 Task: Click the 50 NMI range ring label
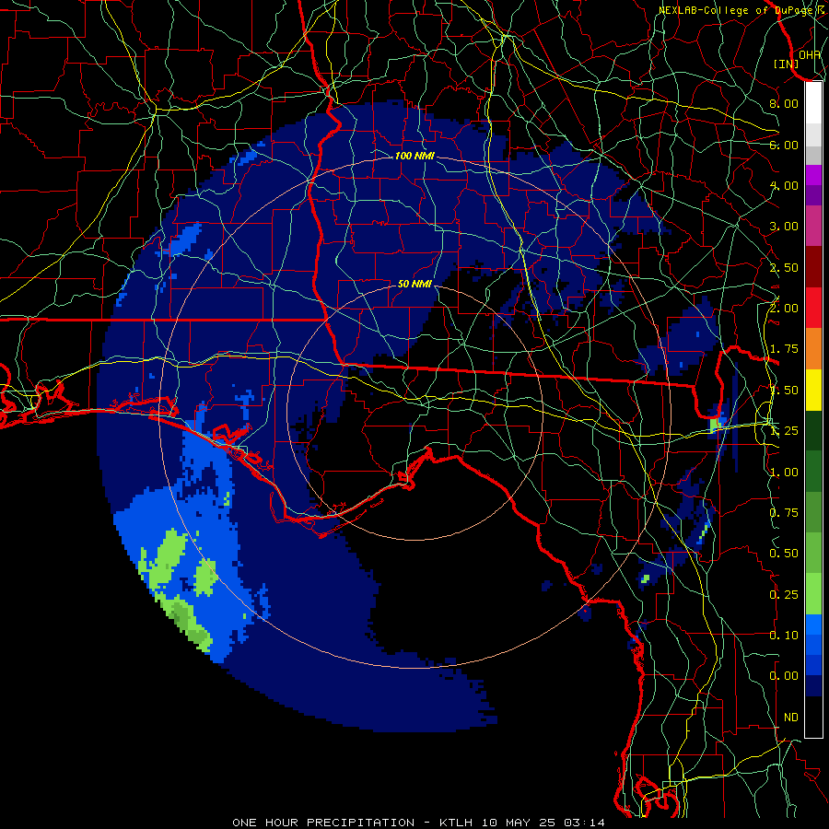pos(414,284)
